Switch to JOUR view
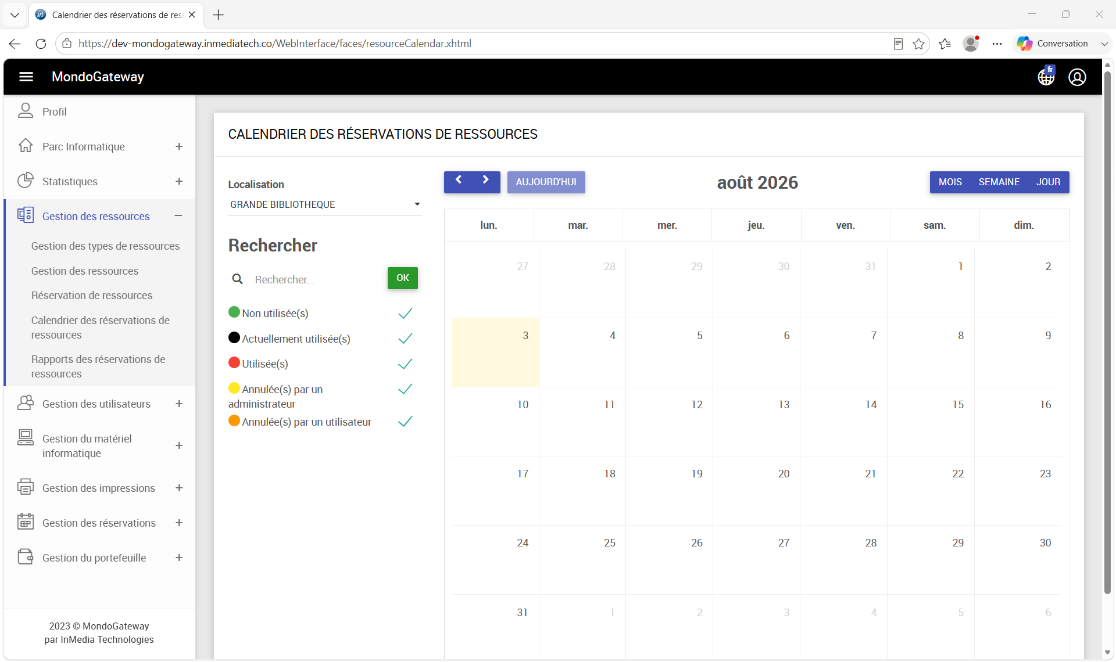 1048,182
